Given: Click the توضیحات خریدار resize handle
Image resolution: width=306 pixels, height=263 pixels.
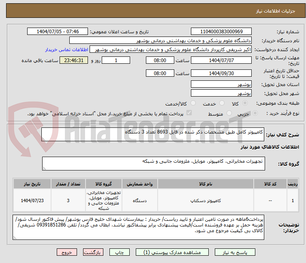Looking at the screenshot, I should [15, 237].
